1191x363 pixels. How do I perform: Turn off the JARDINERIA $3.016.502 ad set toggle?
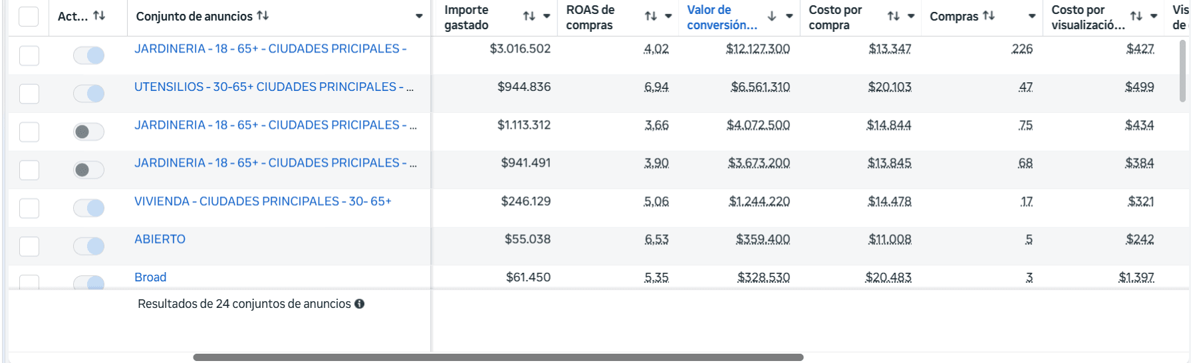pos(89,56)
